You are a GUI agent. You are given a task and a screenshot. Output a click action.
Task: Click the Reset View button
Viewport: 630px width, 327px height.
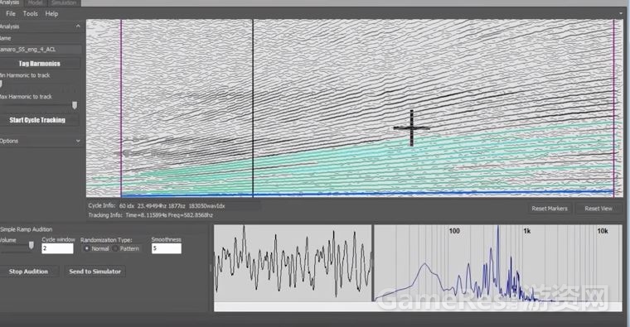(x=598, y=209)
